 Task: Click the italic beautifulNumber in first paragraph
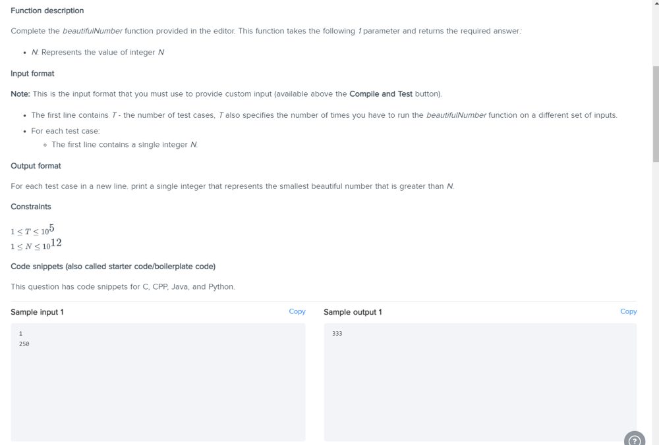coord(92,31)
